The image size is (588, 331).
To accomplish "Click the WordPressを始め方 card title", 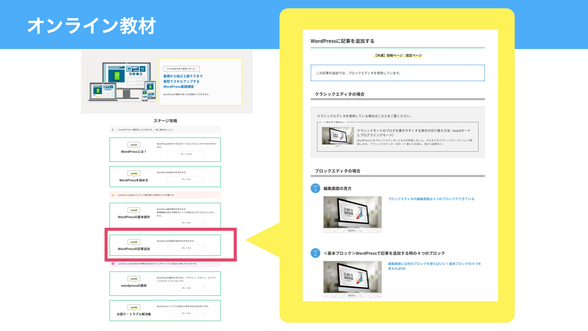I will tap(134, 180).
